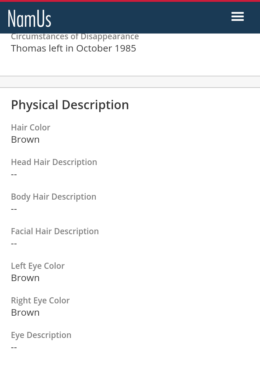The height and width of the screenshot is (369, 260).
Task: Click the Brown value under Right Eye Color
Action: click(x=25, y=312)
